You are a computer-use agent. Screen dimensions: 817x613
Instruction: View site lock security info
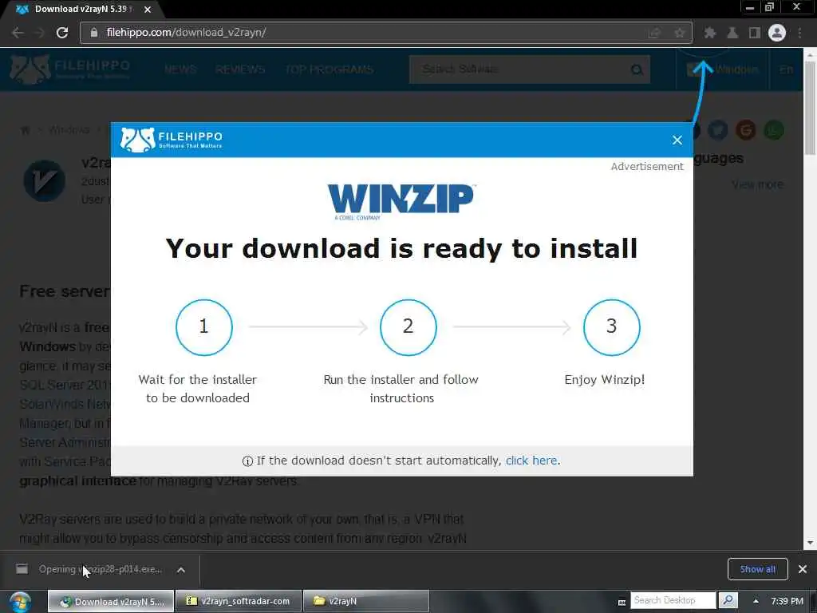pyautogui.click(x=94, y=32)
